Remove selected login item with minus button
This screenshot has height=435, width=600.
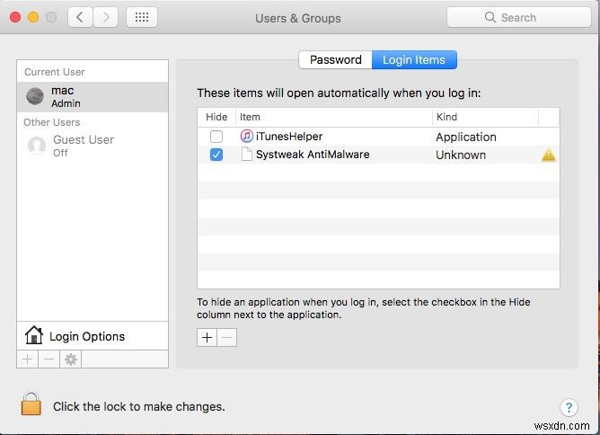tap(227, 337)
